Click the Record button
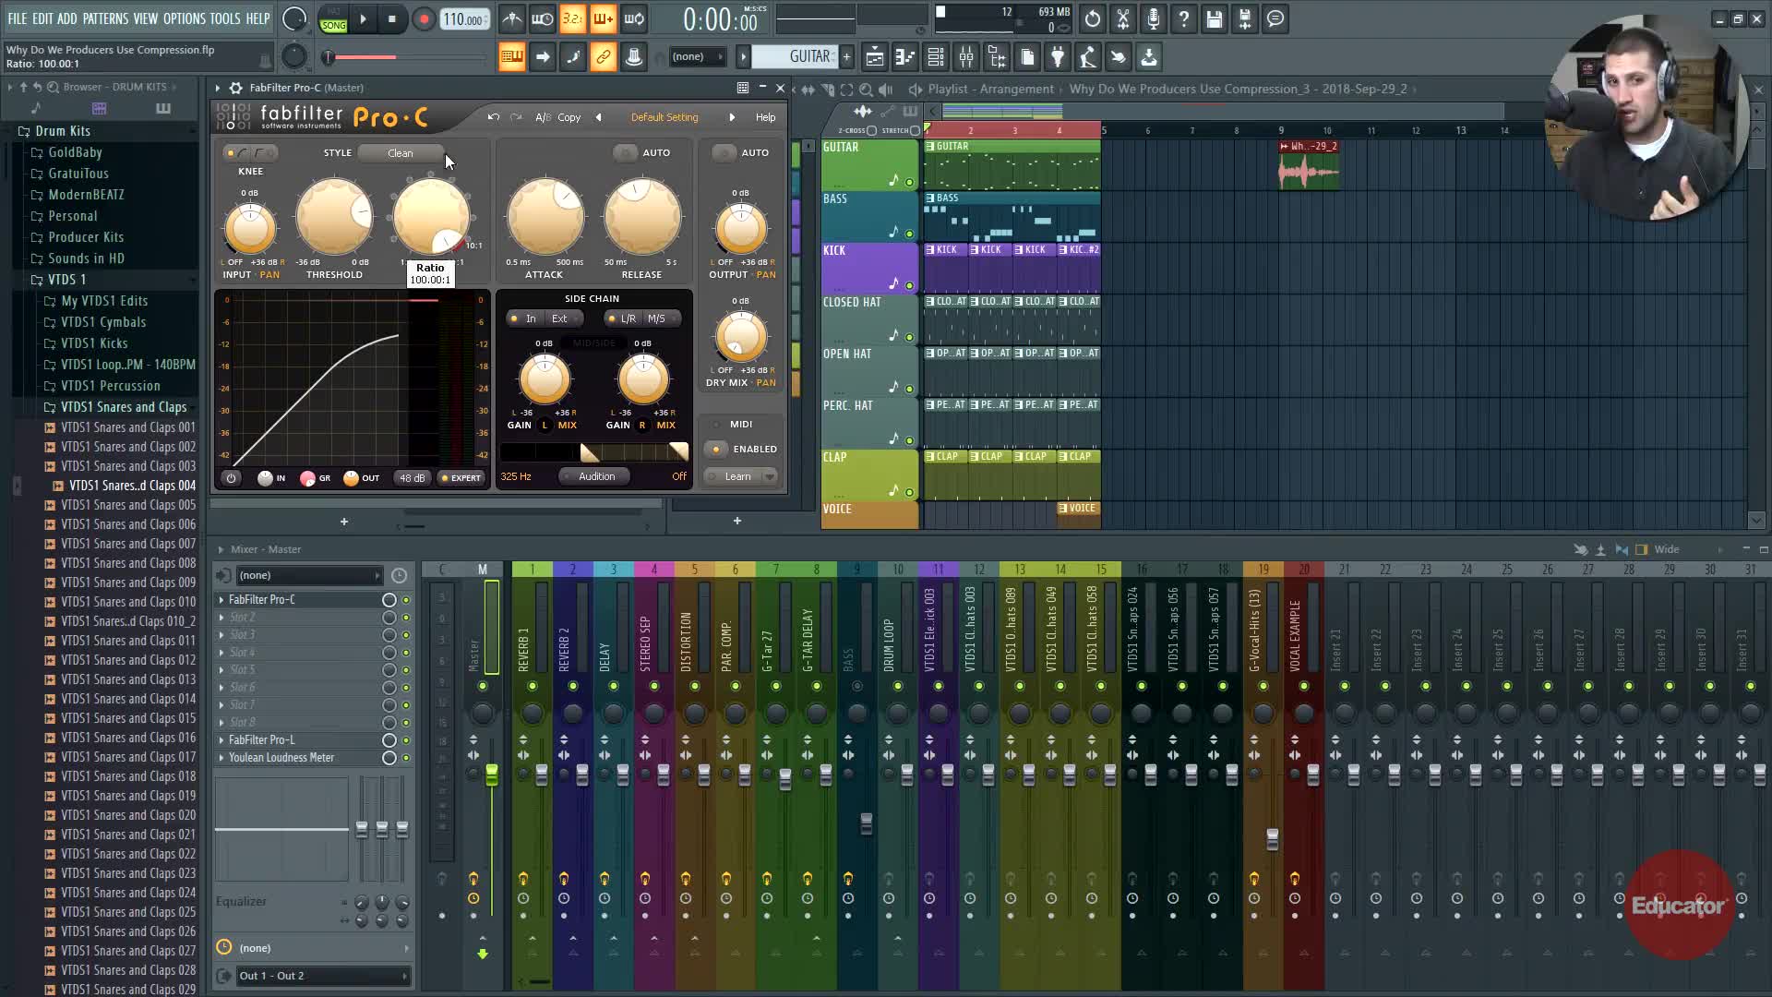Screen dimensions: 1772x997 coord(424,19)
